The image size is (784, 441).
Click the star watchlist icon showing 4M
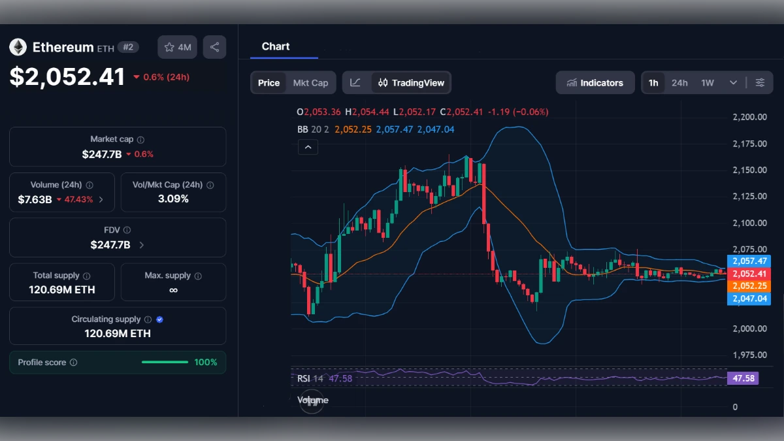click(177, 46)
